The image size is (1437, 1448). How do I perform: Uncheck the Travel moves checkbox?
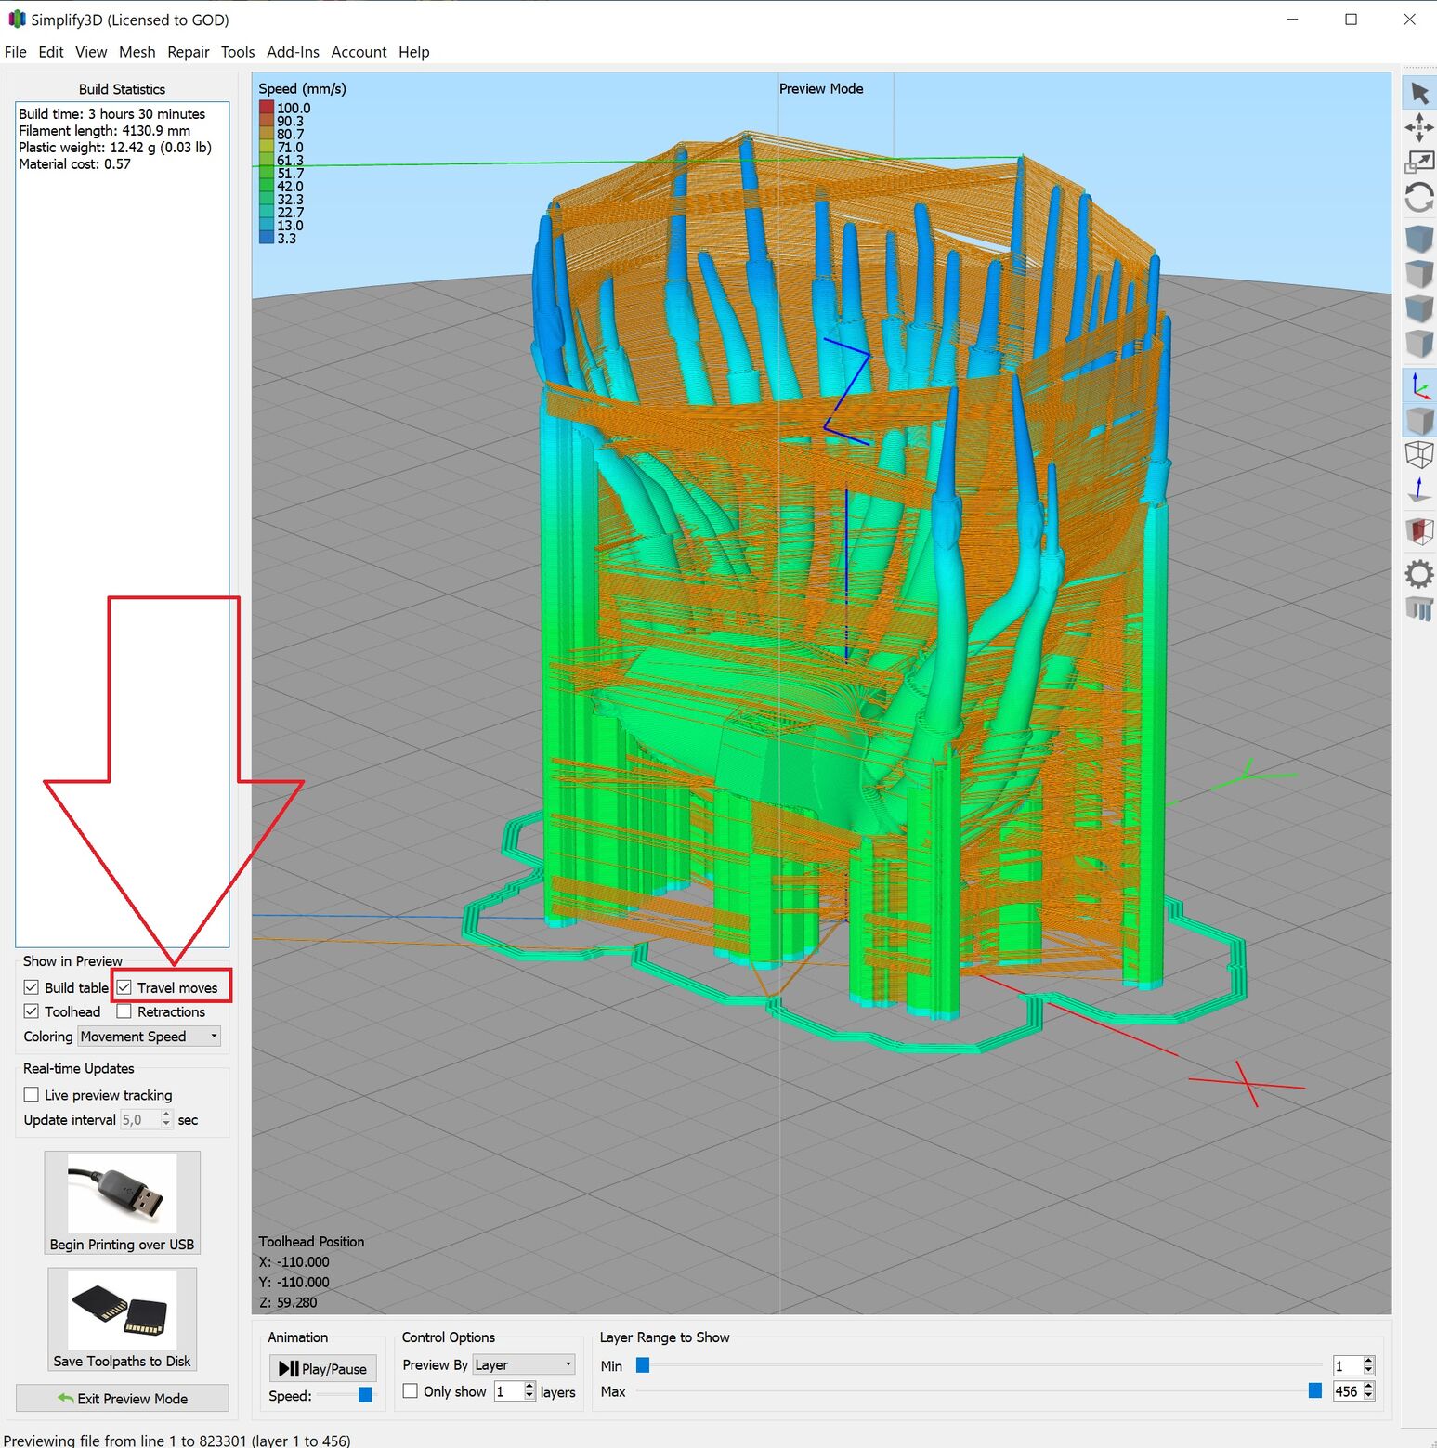(x=124, y=987)
